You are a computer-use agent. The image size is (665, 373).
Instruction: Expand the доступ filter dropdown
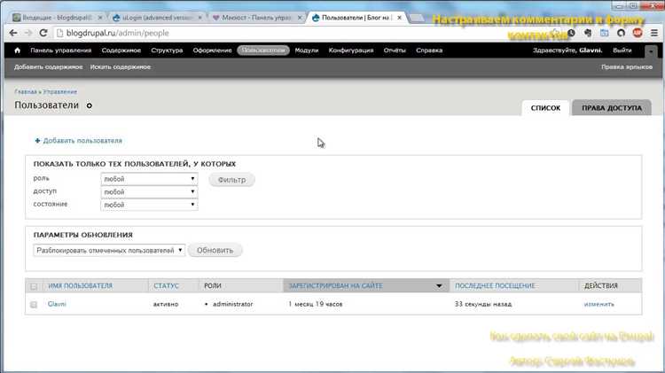[149, 192]
